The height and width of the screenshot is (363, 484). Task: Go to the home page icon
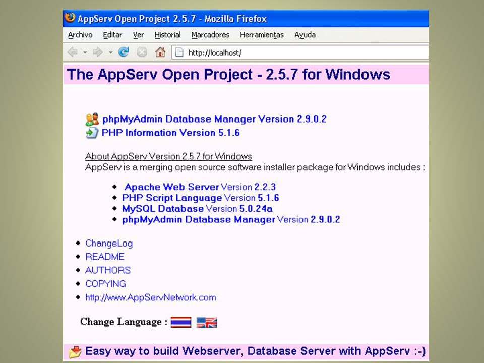160,52
